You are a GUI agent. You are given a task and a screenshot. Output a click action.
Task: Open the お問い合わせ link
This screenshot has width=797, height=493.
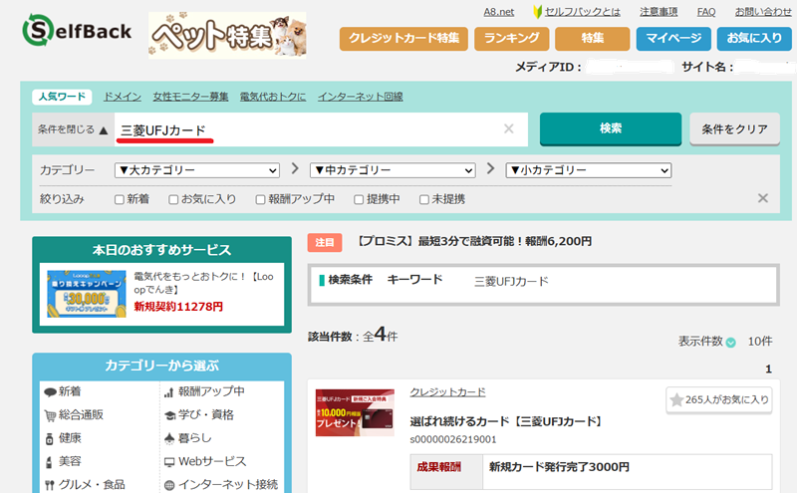[763, 12]
